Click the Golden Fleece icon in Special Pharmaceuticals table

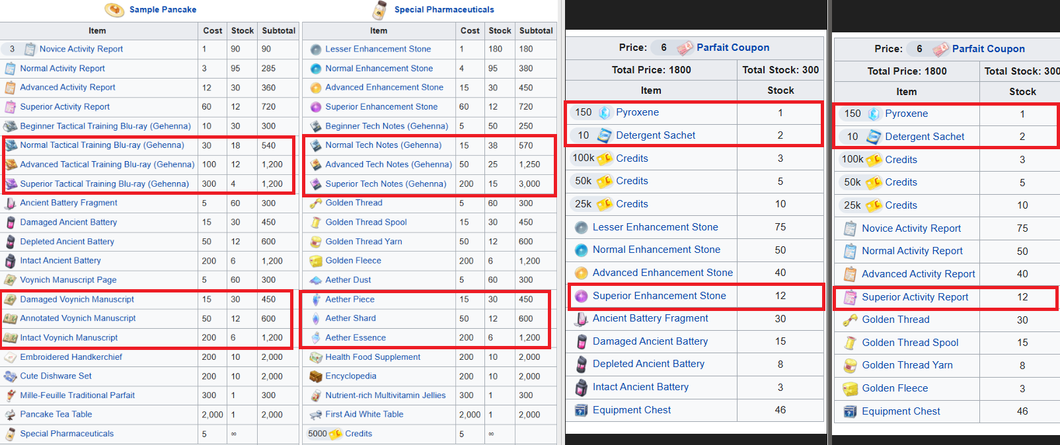pyautogui.click(x=316, y=261)
